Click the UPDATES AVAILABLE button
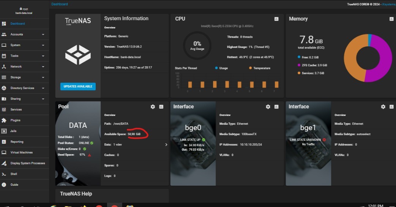 point(78,86)
